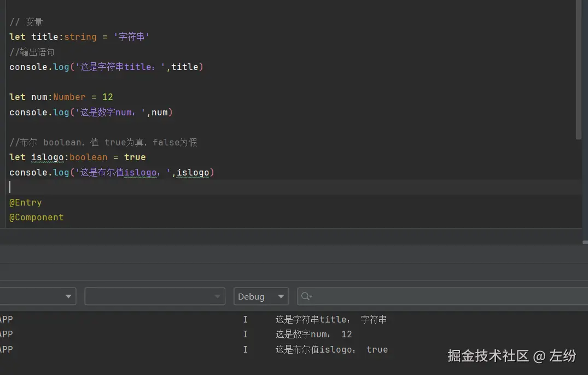Click the comment '// 变量'

26,22
